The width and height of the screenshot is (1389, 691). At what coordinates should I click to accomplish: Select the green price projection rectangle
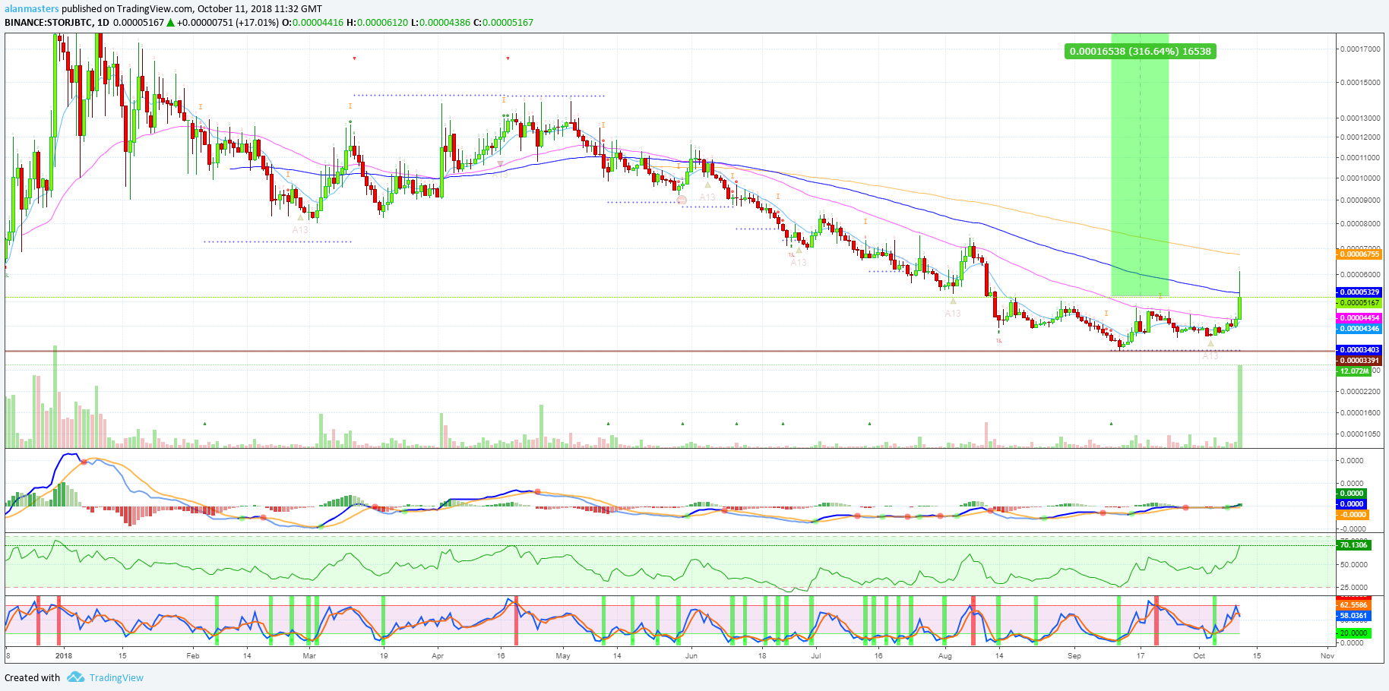tap(1140, 164)
